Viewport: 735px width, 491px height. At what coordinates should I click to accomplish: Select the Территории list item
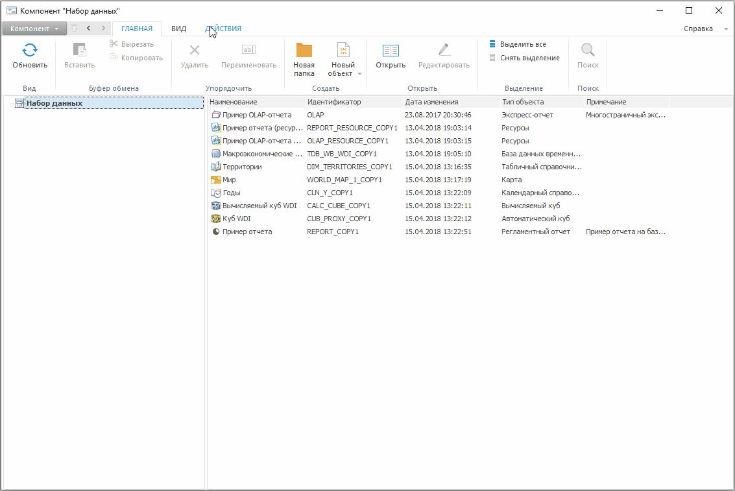tap(242, 167)
